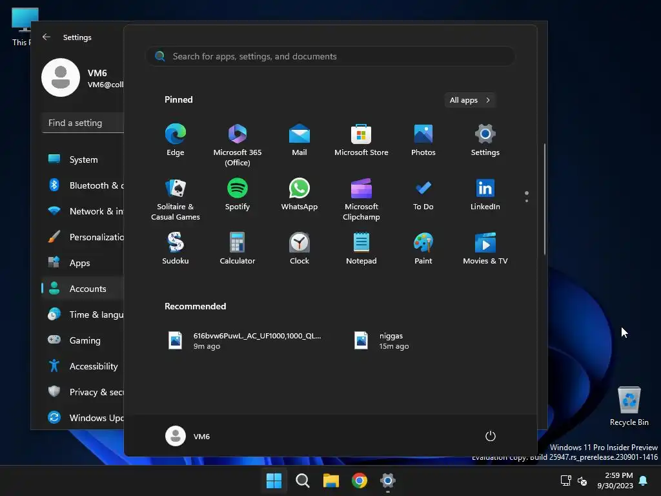
Task: Expand the All apps list
Action: 470,100
